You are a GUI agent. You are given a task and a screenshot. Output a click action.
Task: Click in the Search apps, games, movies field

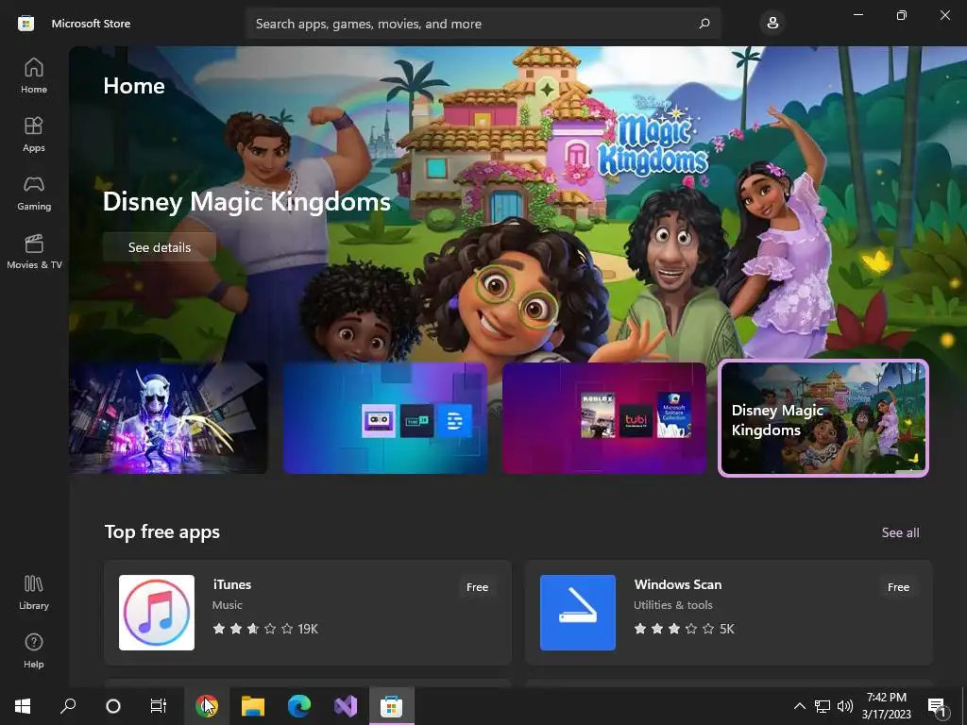483,24
